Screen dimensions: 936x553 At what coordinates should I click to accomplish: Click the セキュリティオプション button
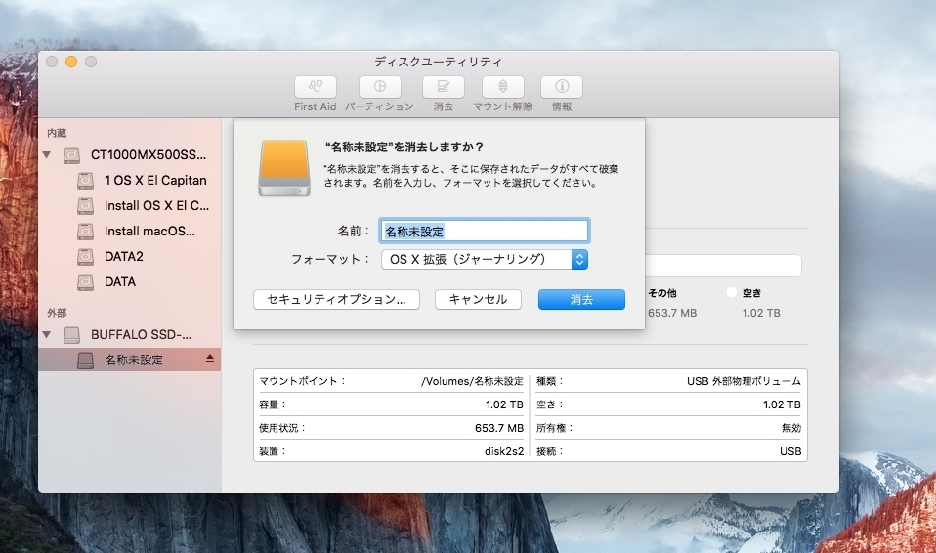click(336, 300)
